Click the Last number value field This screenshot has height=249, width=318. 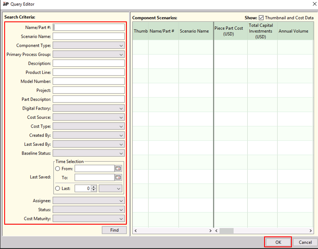coord(83,189)
